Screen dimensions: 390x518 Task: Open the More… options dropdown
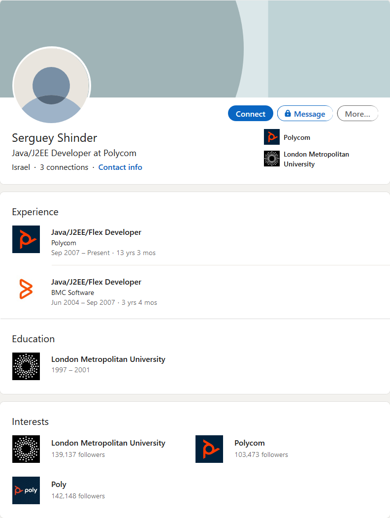(x=357, y=114)
